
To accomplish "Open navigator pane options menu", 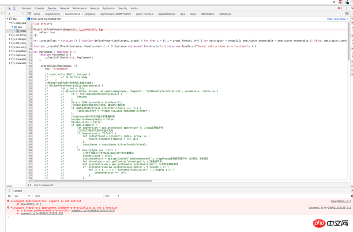I will [23, 14].
